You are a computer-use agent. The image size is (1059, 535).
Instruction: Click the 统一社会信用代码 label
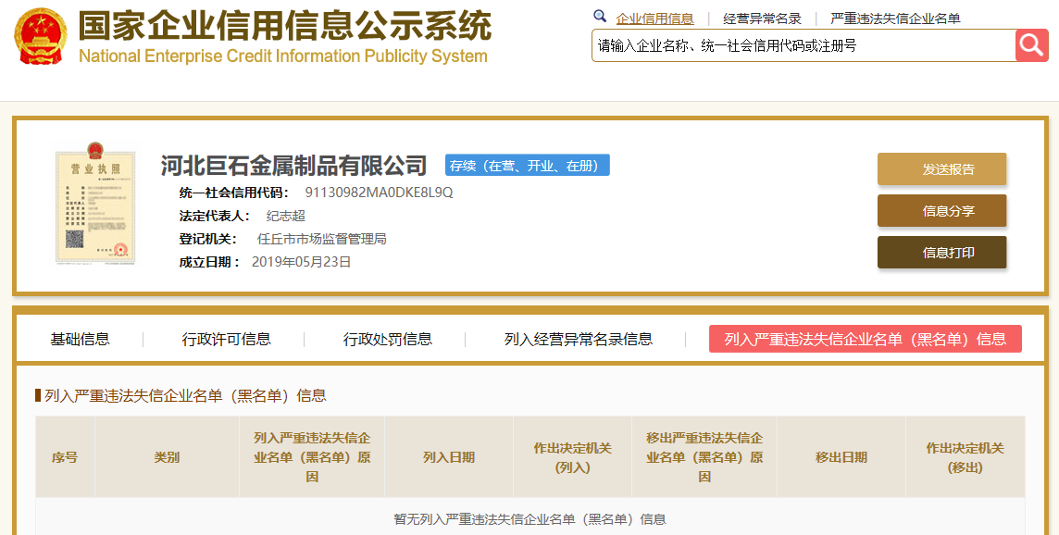(233, 193)
